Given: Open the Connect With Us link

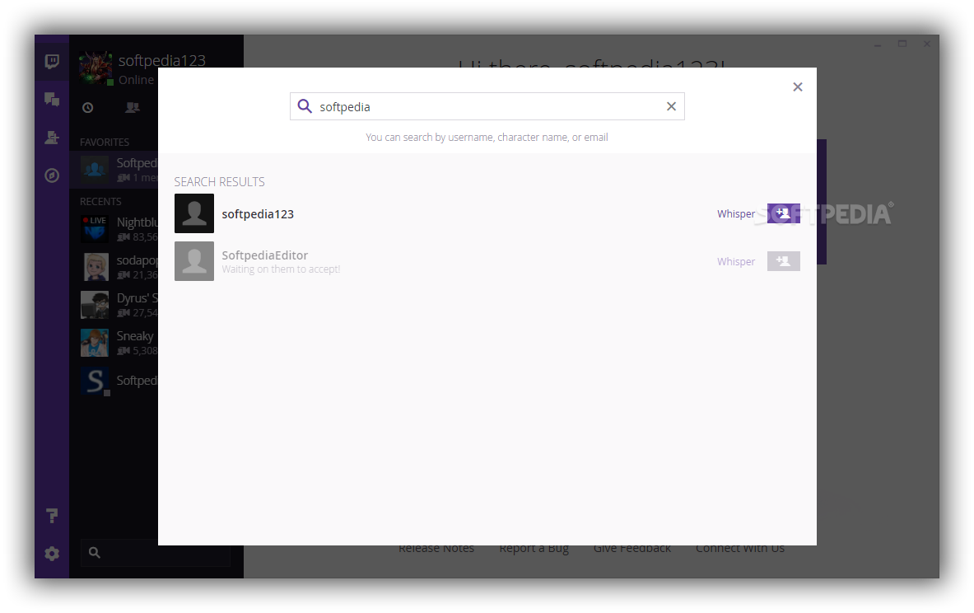Looking at the screenshot, I should [740, 549].
